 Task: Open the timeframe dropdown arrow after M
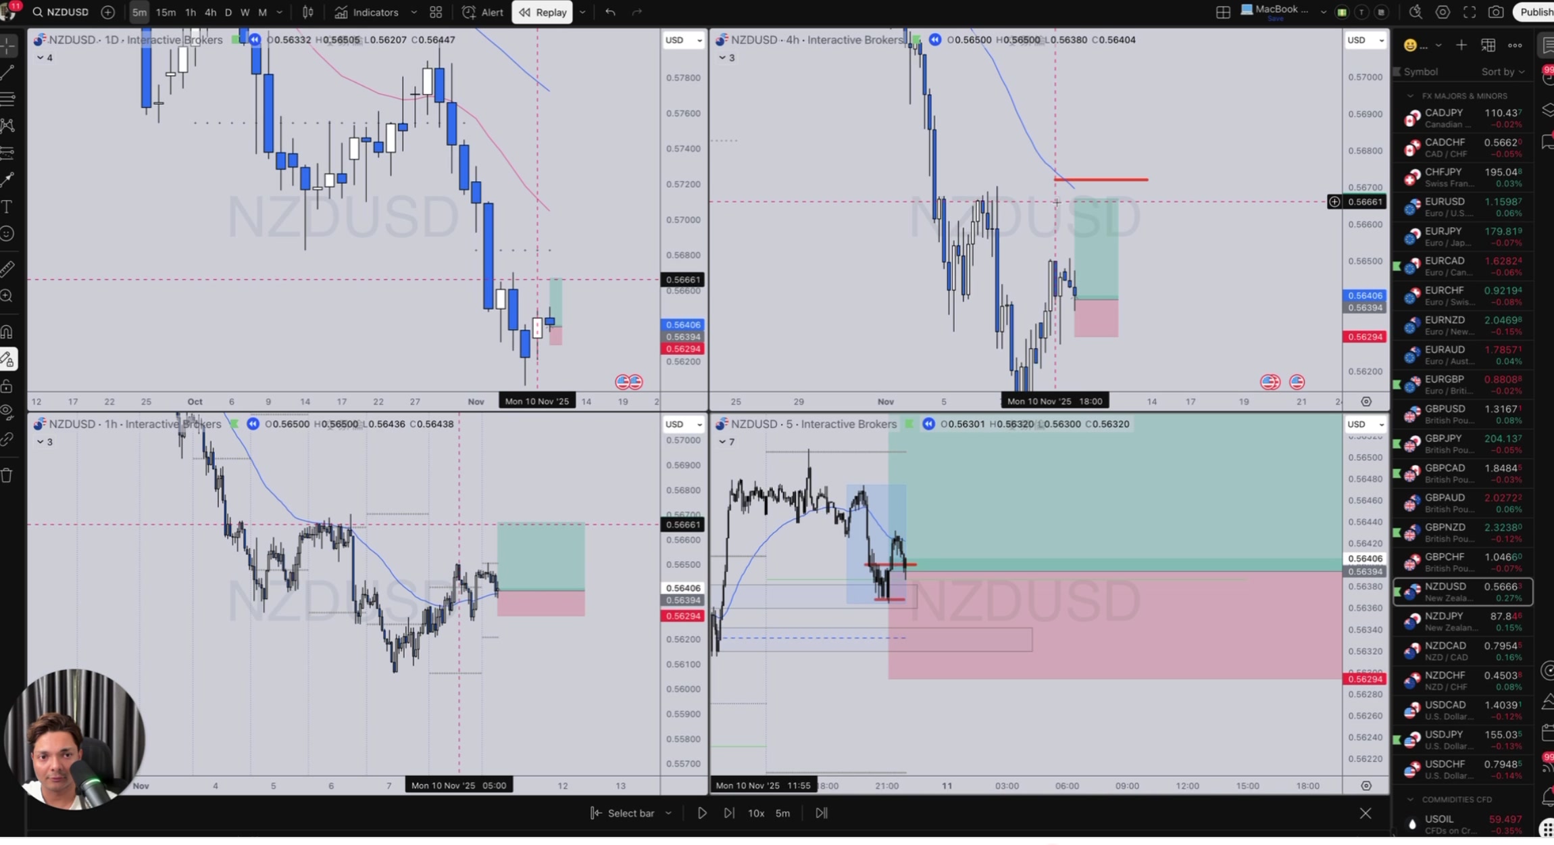[x=280, y=12]
